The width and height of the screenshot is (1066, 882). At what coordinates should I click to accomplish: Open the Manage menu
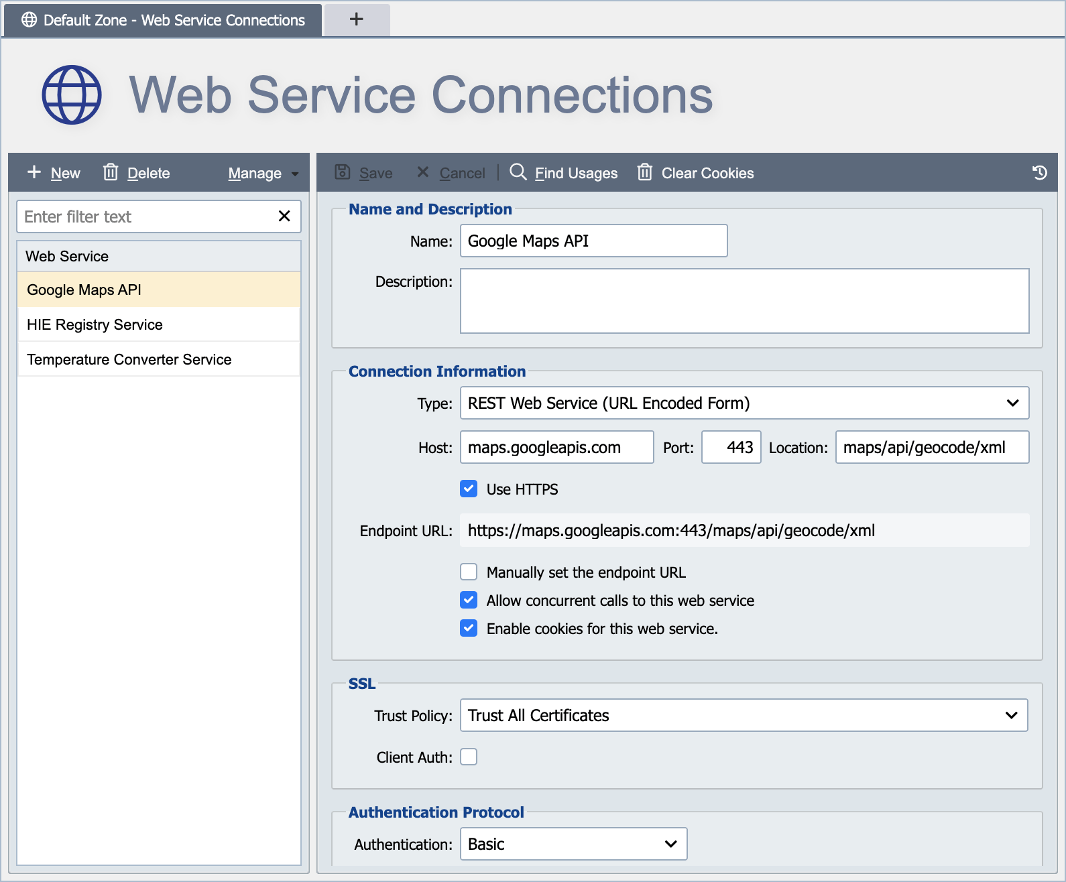pyautogui.click(x=263, y=173)
